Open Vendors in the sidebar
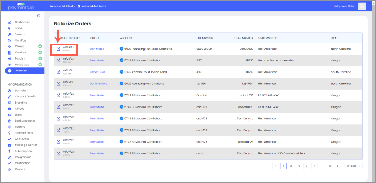Screen dimensions: 376x183 click(20, 52)
